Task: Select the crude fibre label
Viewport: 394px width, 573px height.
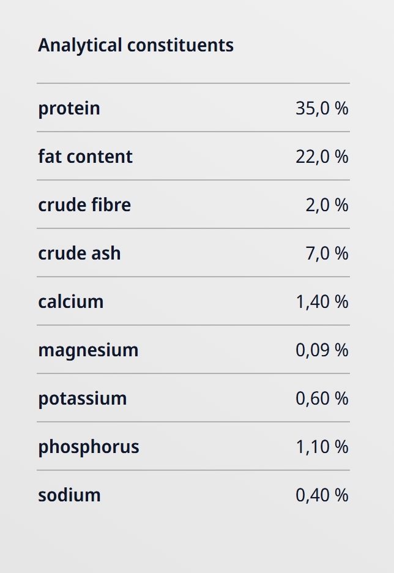Action: (x=84, y=205)
